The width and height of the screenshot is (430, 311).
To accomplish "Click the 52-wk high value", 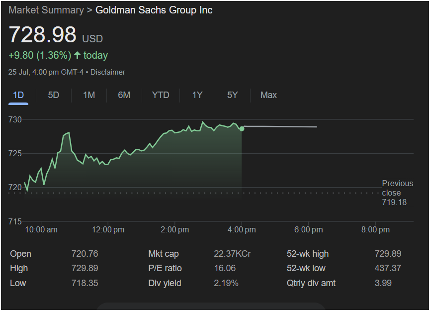I will pos(388,254).
